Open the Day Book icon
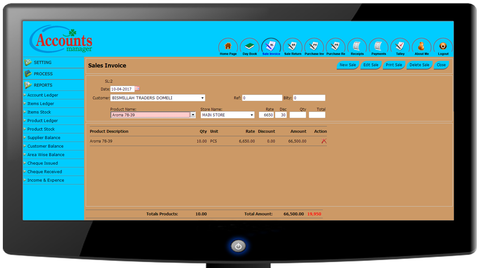Viewport: 479px width, 268px height. click(249, 46)
